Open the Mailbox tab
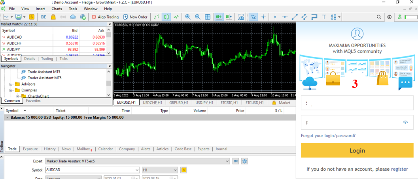The width and height of the screenshot is (418, 190). click(x=84, y=149)
